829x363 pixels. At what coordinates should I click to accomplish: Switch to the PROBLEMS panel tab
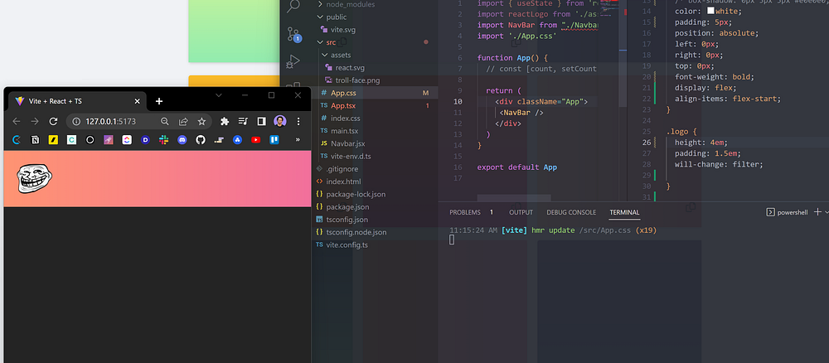[x=465, y=212]
